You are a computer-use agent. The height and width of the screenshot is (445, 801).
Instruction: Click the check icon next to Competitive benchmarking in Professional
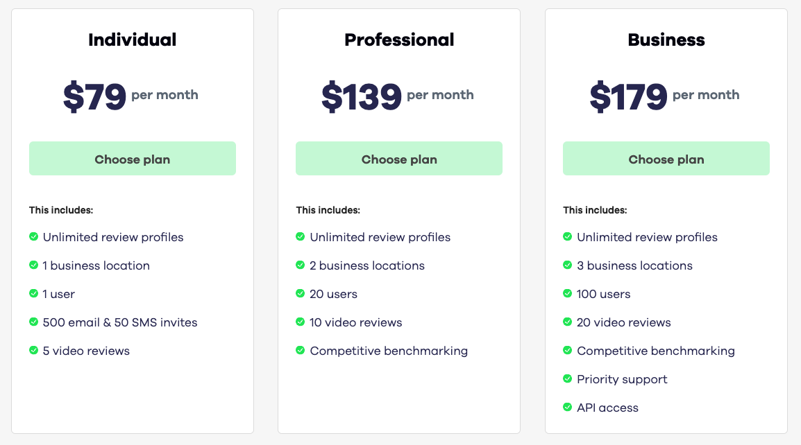pyautogui.click(x=301, y=351)
